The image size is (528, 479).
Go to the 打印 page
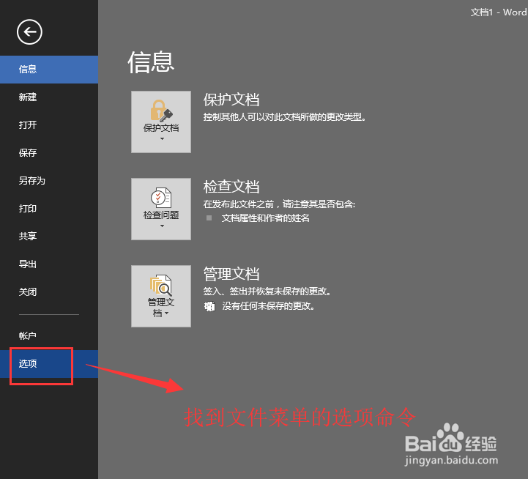click(49, 209)
